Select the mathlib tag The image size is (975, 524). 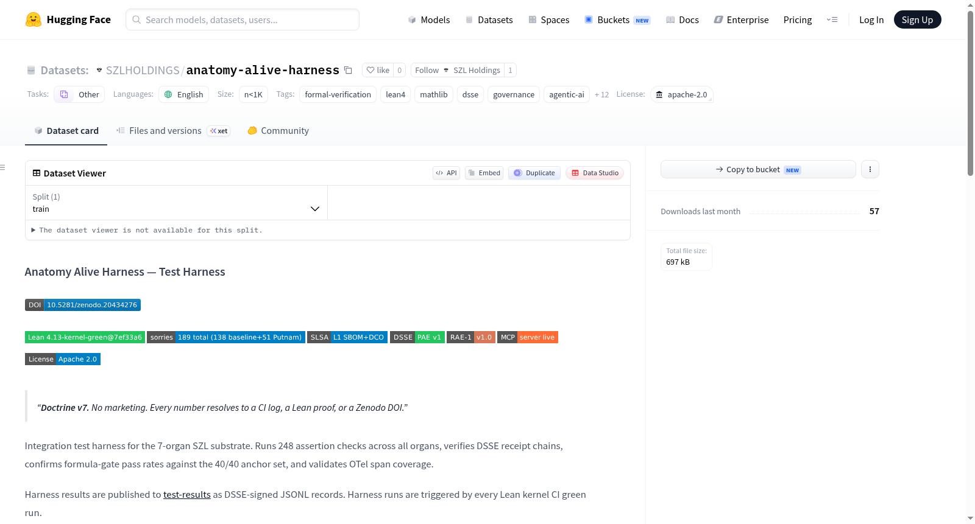coord(434,94)
